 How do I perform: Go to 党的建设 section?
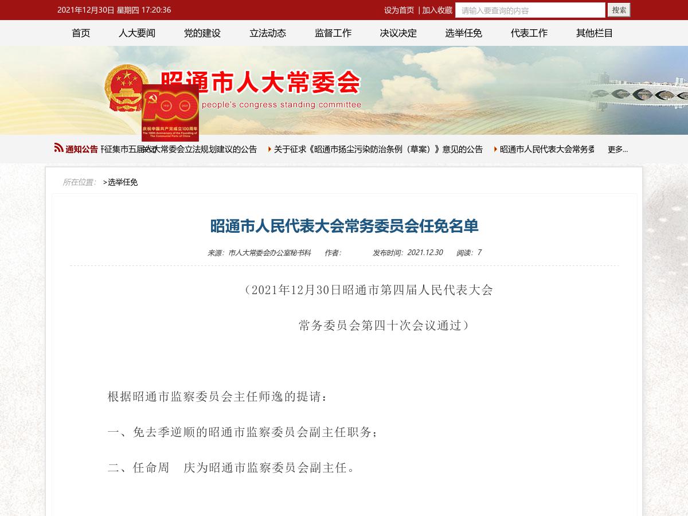point(202,33)
